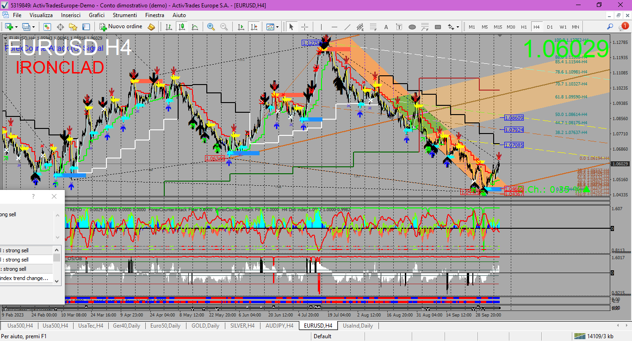Image resolution: width=632 pixels, height=341 pixels.
Task: Insert a text label tool
Action: tap(399, 27)
